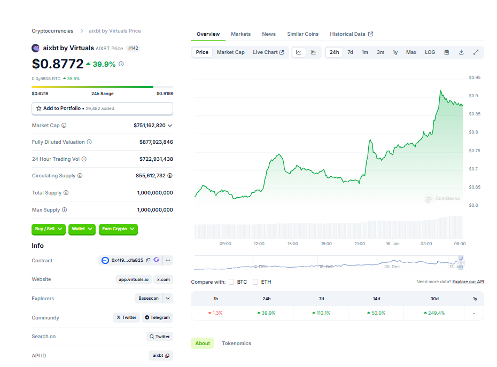Switch to the Tokenomics tab

tap(236, 343)
